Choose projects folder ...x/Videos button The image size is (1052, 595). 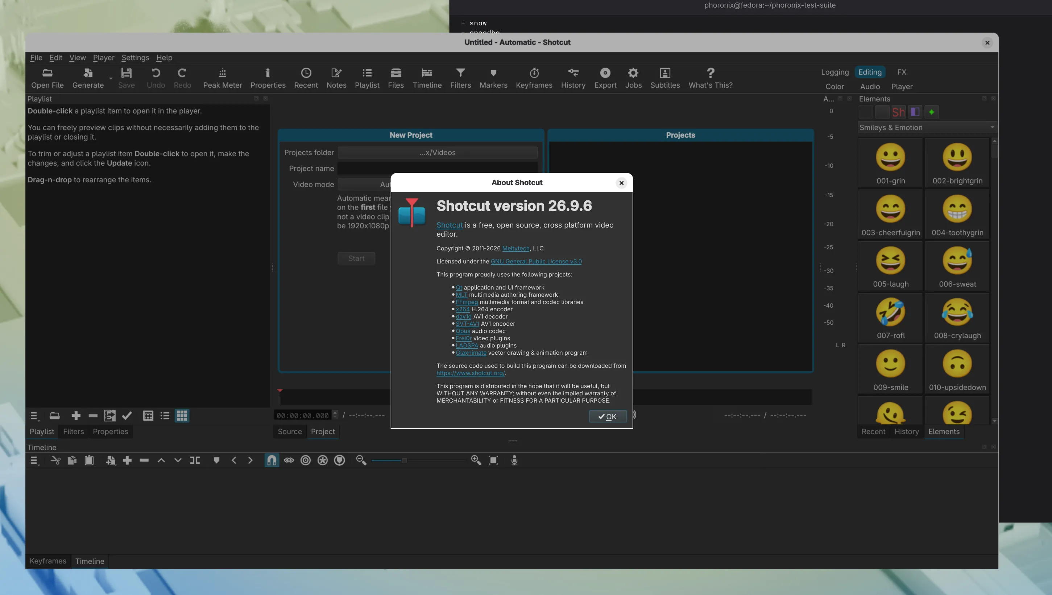[x=437, y=153]
